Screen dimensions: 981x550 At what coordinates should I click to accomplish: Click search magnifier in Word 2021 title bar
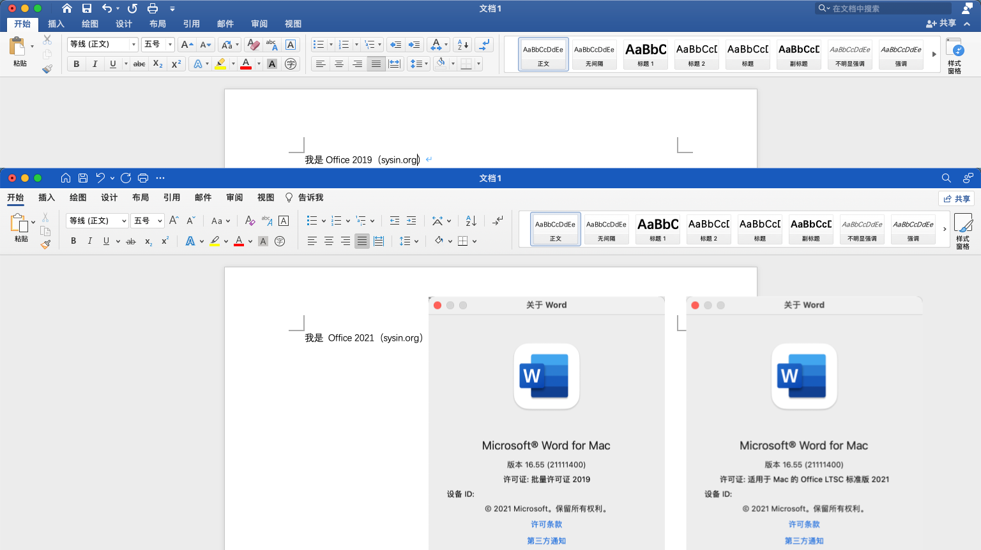947,178
